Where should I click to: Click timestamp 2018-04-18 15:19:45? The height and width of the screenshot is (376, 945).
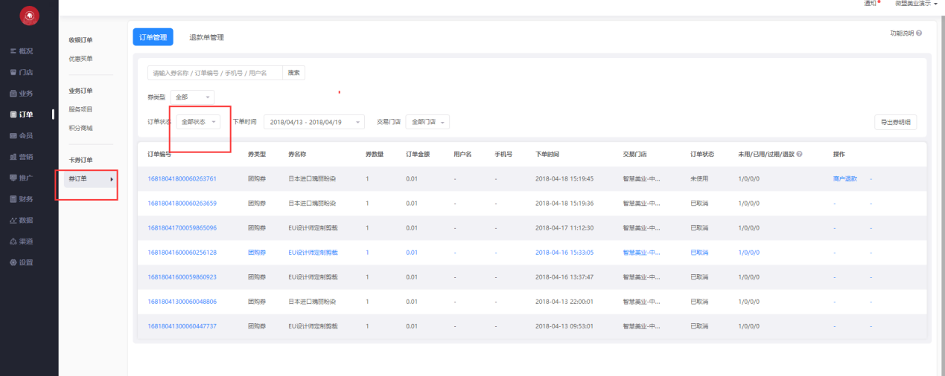pos(564,179)
